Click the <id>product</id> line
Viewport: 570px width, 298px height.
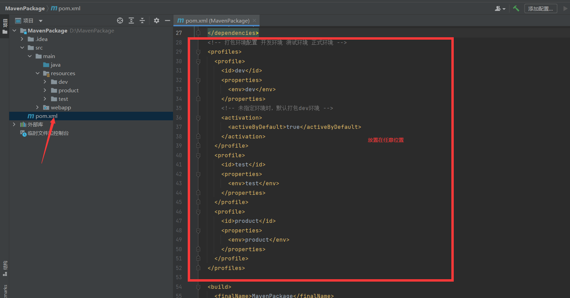coord(248,221)
